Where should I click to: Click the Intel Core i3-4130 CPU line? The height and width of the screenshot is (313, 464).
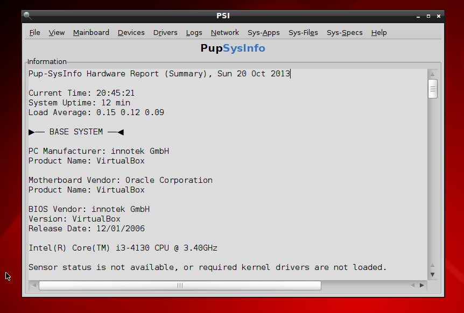coord(123,248)
